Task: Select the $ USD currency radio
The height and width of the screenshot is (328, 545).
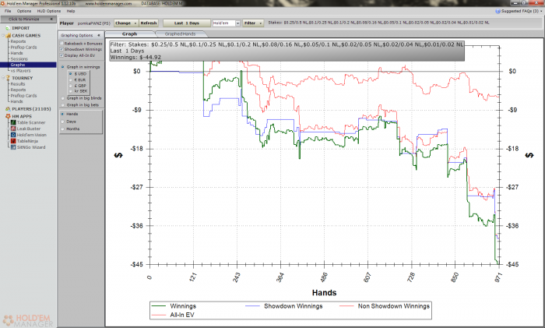Action: pyautogui.click(x=71, y=74)
